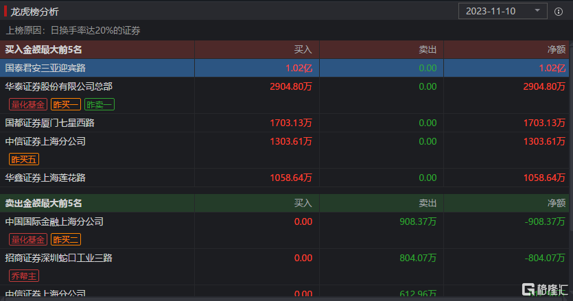573x301 pixels.
Task: Click 昨买二 tag under 中国国际金融
Action: (66, 239)
